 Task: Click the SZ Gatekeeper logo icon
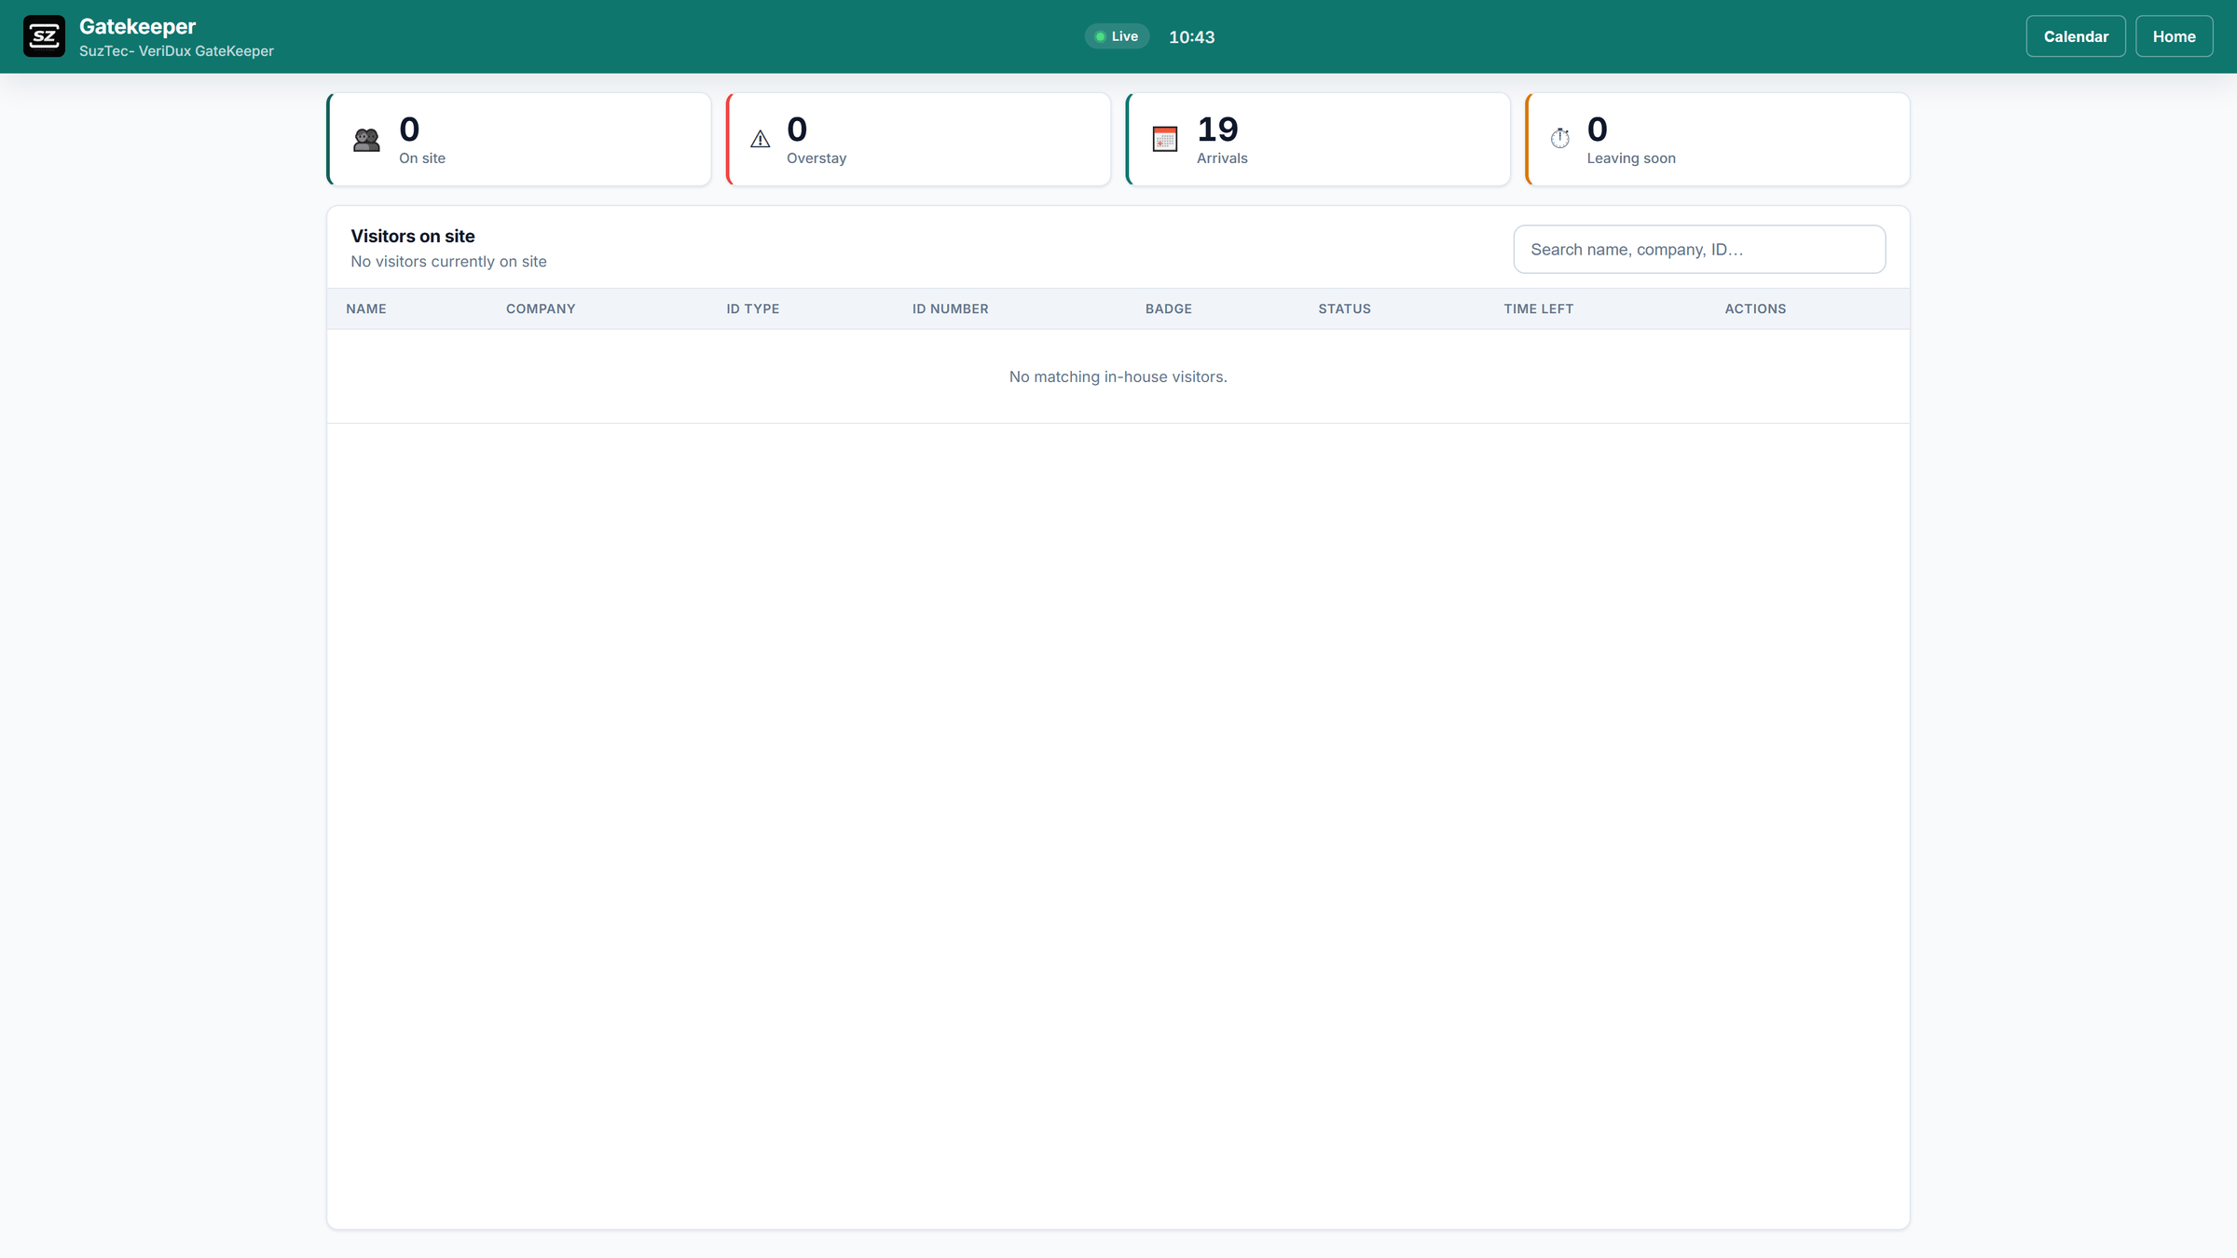[x=44, y=36]
